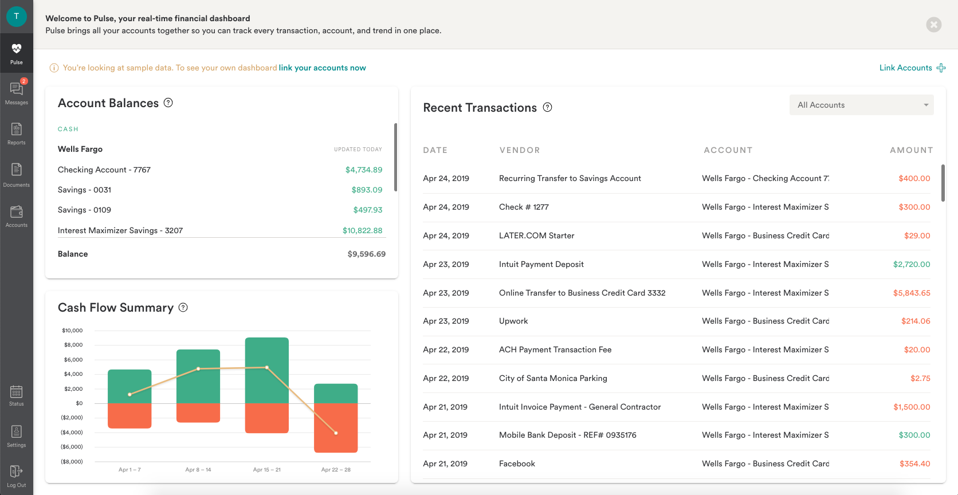
Task: Click help icon beside Cash Flow Summary
Action: coord(183,308)
